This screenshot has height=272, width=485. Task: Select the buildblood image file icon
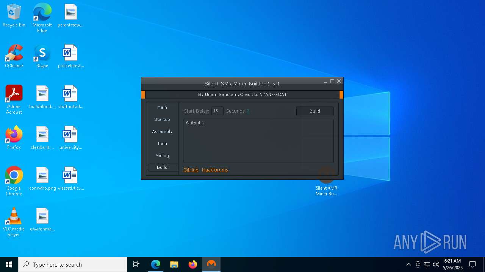(x=42, y=97)
